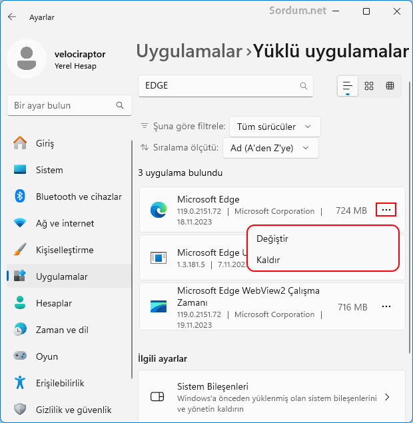The image size is (413, 423).
Task: Open more options for Edge WebView2 Çalışma Zamanı
Action: 386,306
